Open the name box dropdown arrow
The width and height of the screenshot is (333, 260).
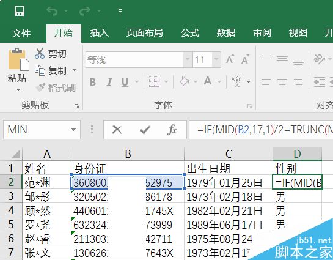coord(74,130)
